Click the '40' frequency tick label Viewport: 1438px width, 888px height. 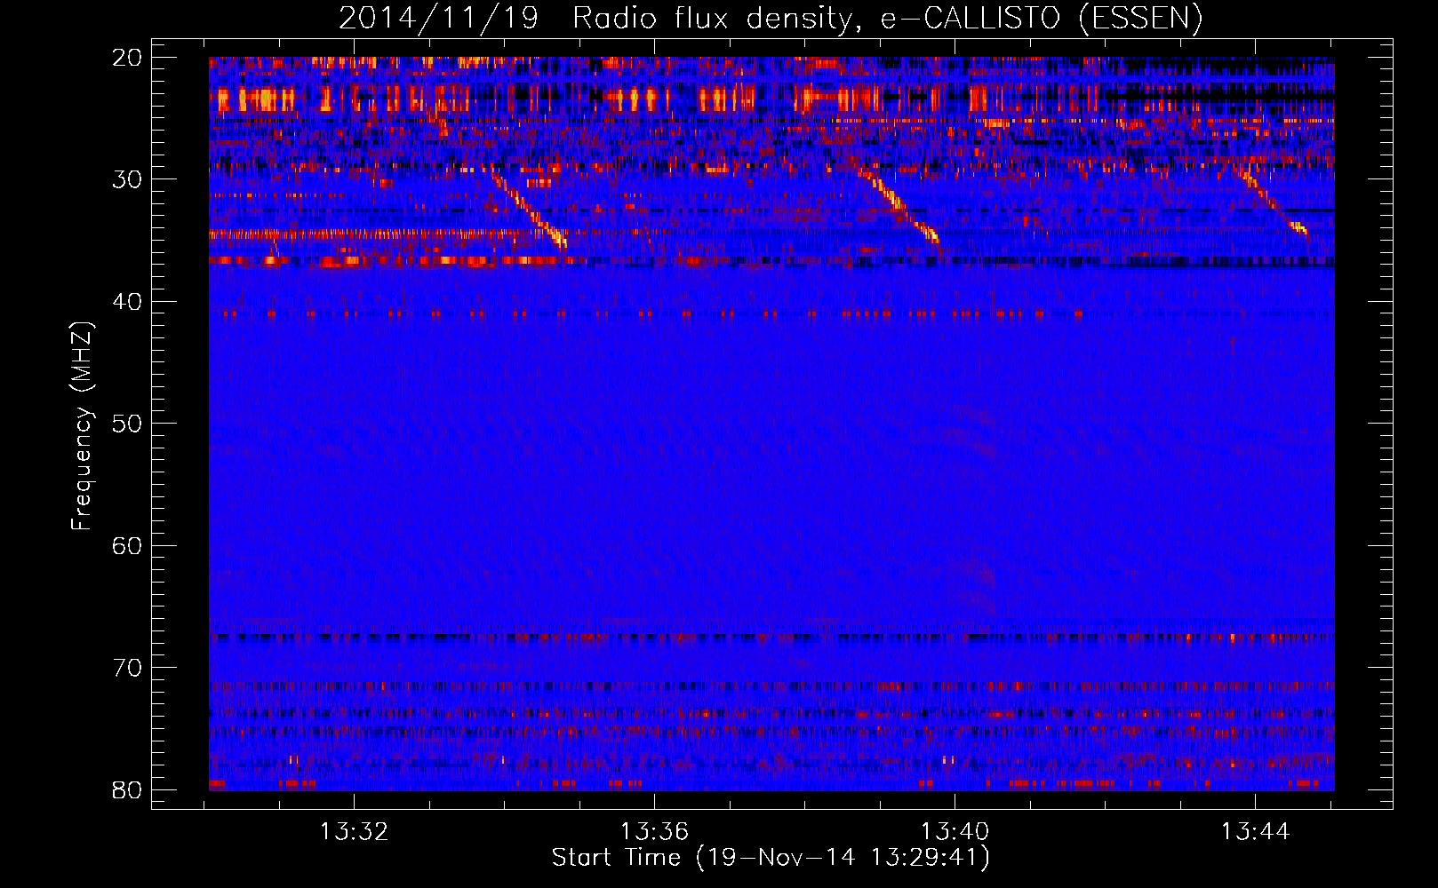coord(127,302)
